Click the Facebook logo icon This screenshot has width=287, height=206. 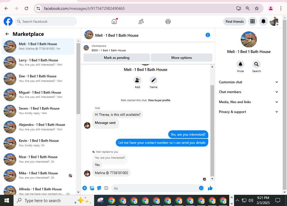pos(8,21)
